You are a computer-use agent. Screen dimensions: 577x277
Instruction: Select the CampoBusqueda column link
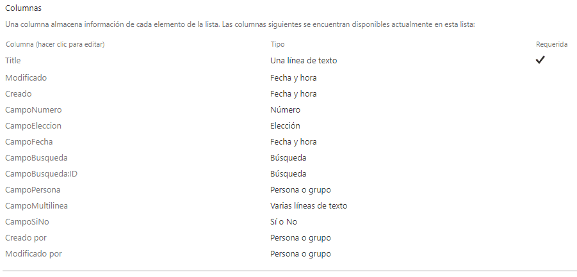tap(37, 157)
